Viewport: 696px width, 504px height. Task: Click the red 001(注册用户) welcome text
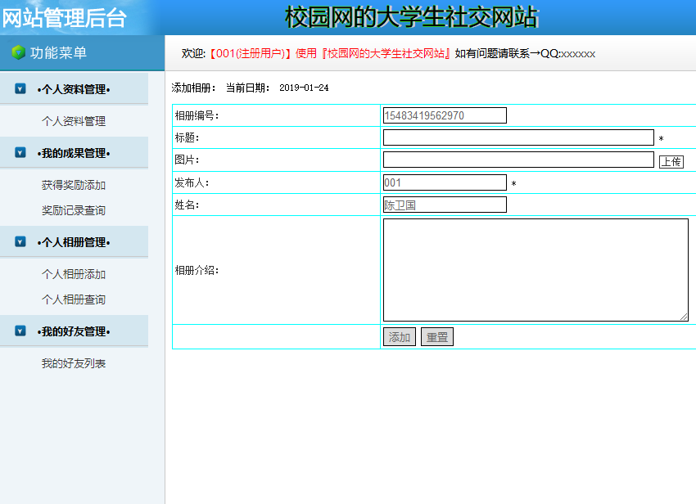[x=250, y=54]
